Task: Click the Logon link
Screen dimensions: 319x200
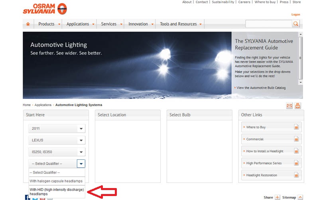Action: pyautogui.click(x=295, y=15)
